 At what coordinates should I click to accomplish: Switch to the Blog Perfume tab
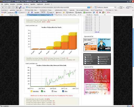tap(66, 15)
